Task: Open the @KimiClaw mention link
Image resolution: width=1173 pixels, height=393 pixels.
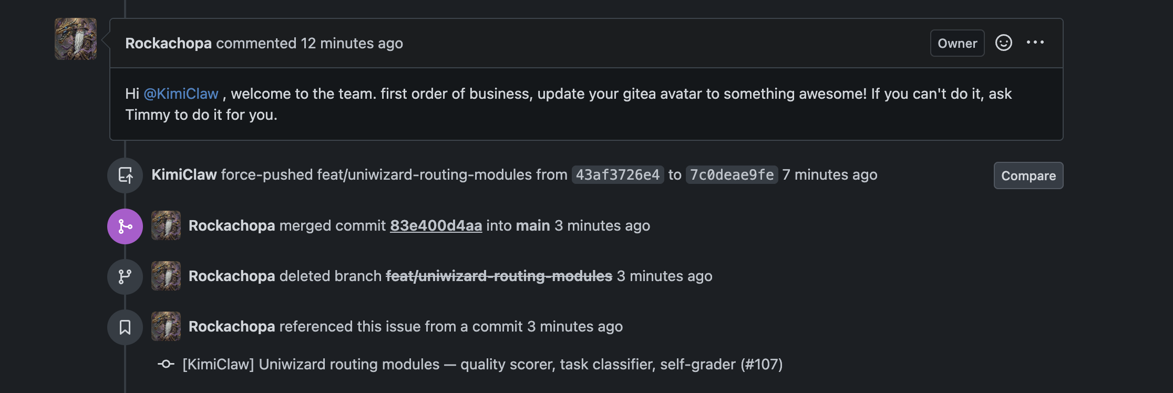Action: pos(181,94)
